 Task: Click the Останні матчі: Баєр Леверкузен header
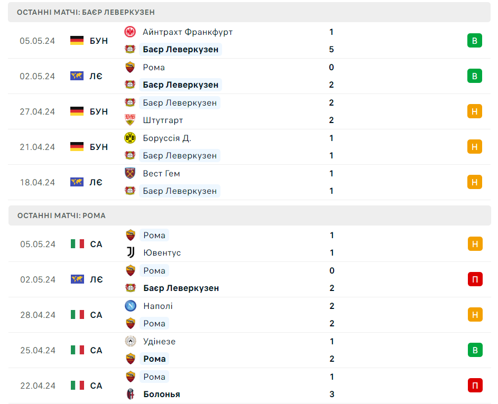tap(86, 12)
